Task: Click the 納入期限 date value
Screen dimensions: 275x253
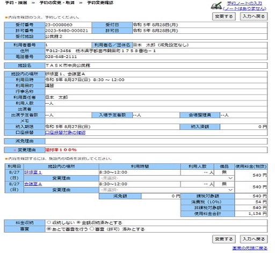Action: tap(68, 127)
